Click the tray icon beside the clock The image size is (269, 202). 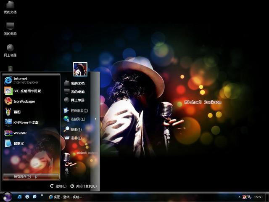249,197
